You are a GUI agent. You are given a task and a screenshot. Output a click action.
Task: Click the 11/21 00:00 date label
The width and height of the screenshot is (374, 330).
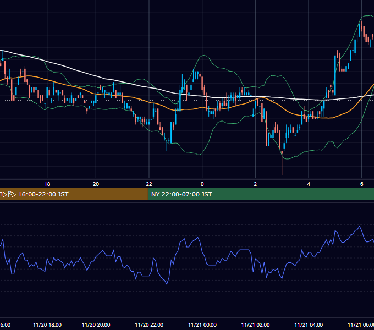tap(202, 324)
